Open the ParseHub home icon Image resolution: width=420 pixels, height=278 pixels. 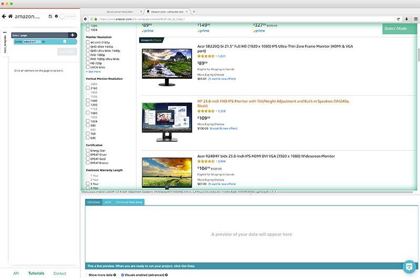[10, 16]
